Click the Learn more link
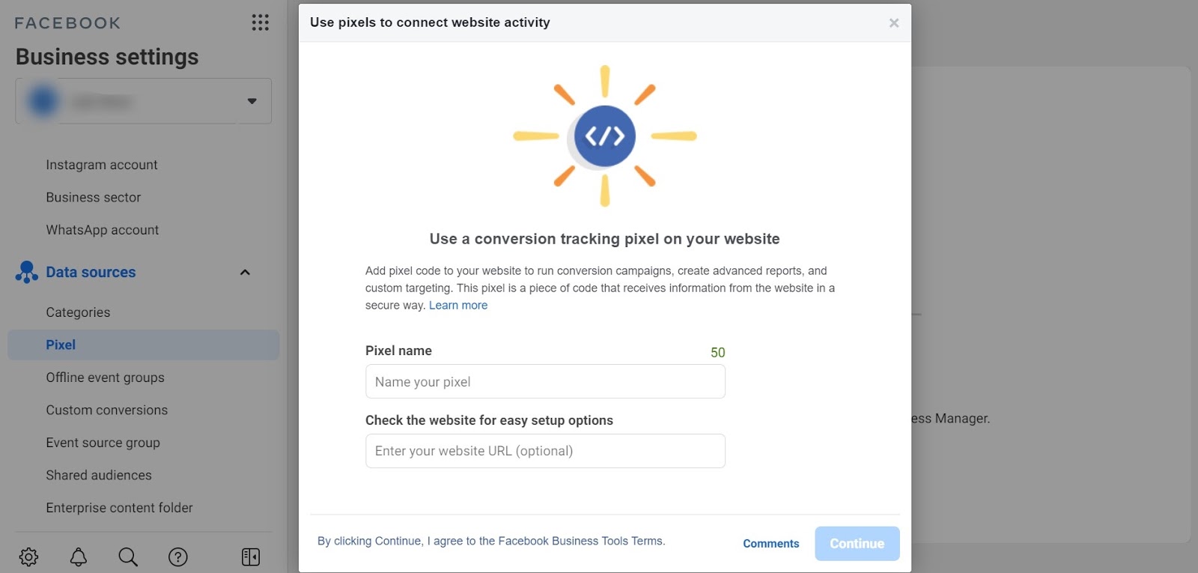The width and height of the screenshot is (1198, 573). [x=458, y=305]
